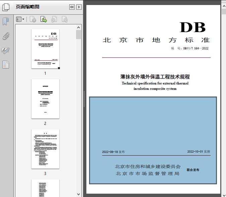Click the extract pages icon with green arrow
The image size is (226, 197).
pyautogui.click(x=44, y=20)
